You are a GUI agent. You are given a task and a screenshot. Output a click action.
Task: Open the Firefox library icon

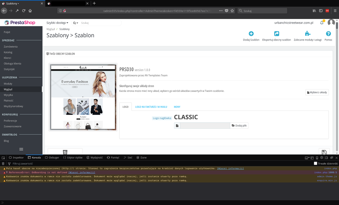[314, 10]
